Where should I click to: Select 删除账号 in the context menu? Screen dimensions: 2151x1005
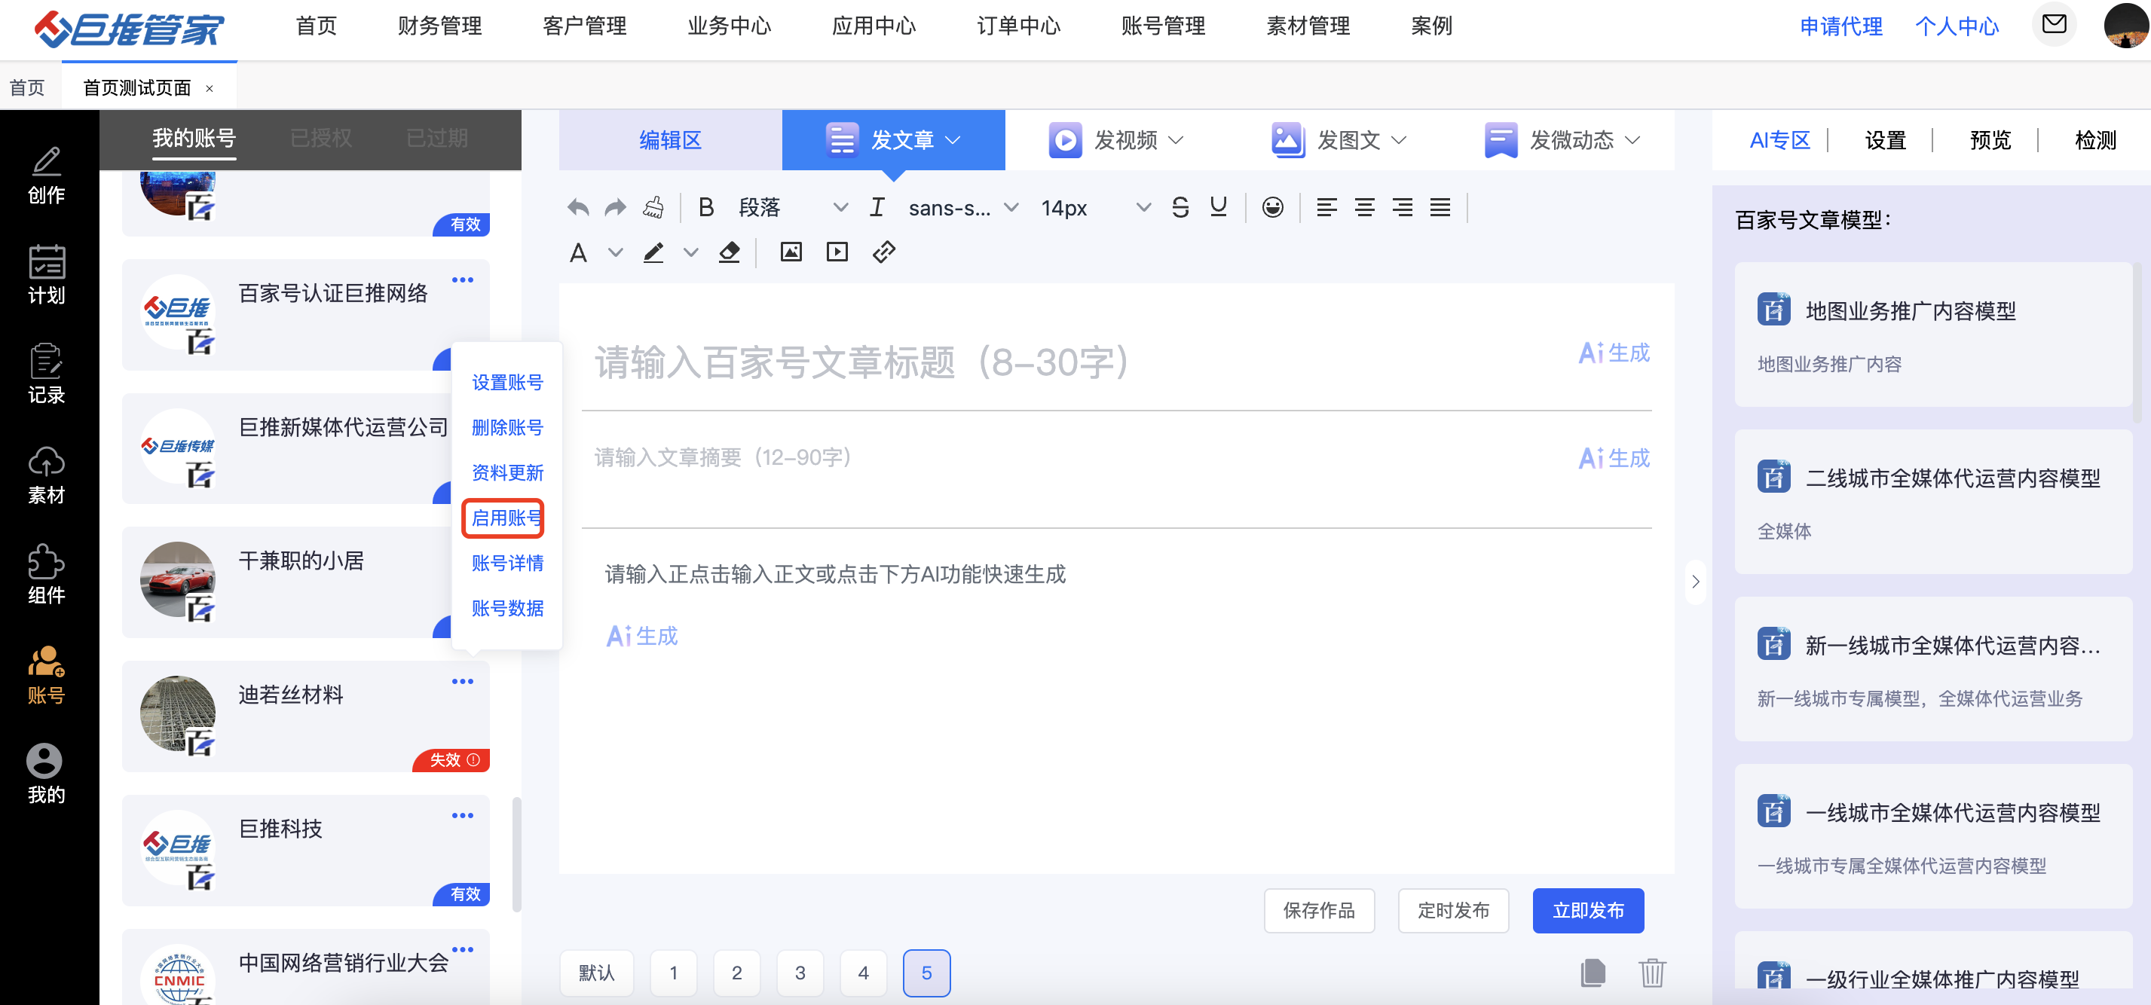[x=507, y=427]
